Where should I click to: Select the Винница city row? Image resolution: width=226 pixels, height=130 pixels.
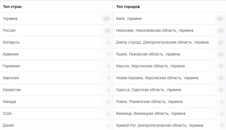click(x=151, y=113)
